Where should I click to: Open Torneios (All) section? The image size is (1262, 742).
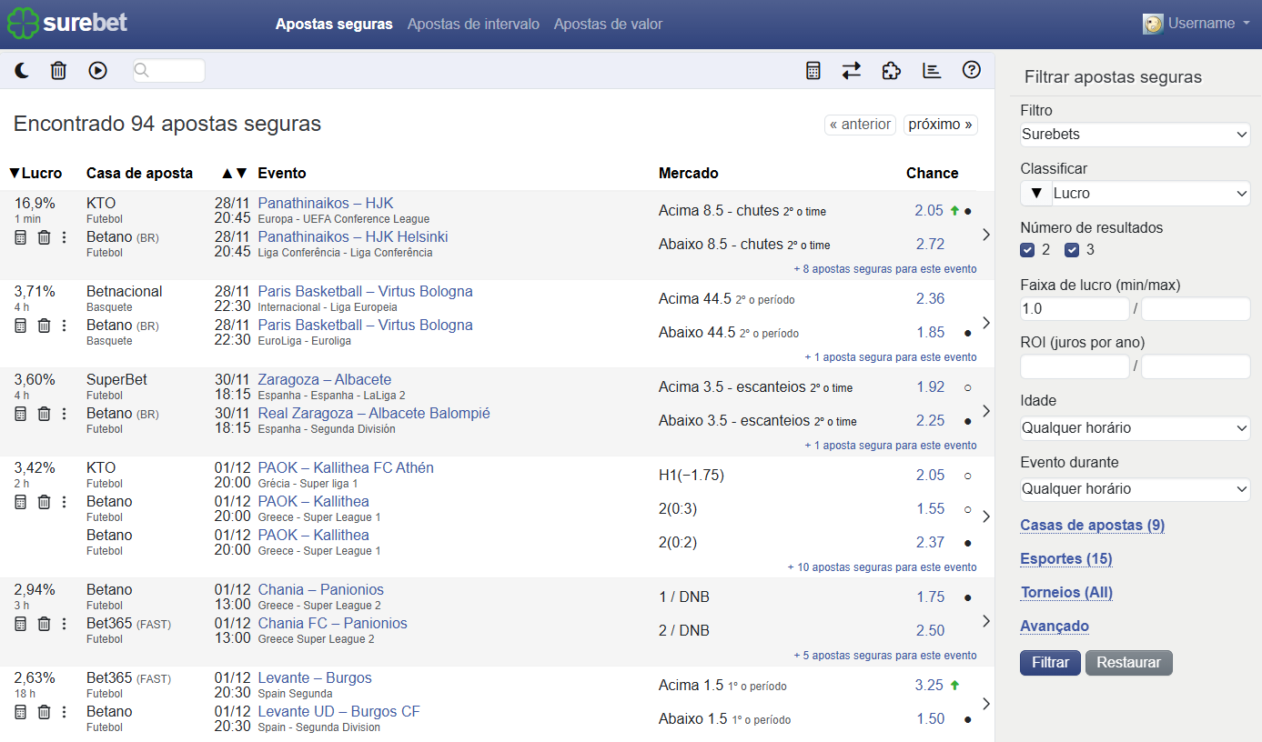pos(1066,592)
